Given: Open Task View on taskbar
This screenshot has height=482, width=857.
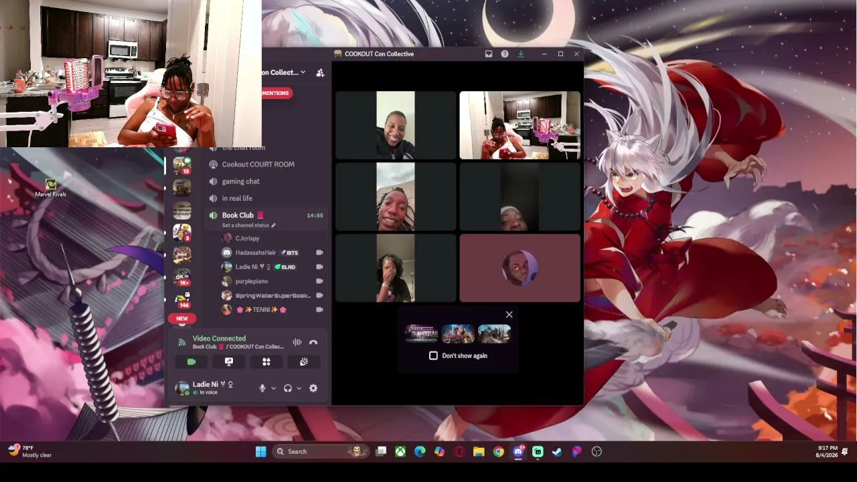Looking at the screenshot, I should click(x=381, y=452).
